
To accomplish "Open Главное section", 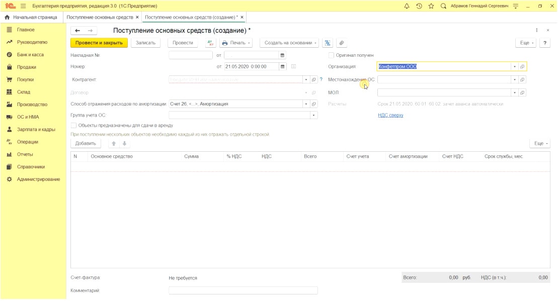I will click(x=26, y=30).
